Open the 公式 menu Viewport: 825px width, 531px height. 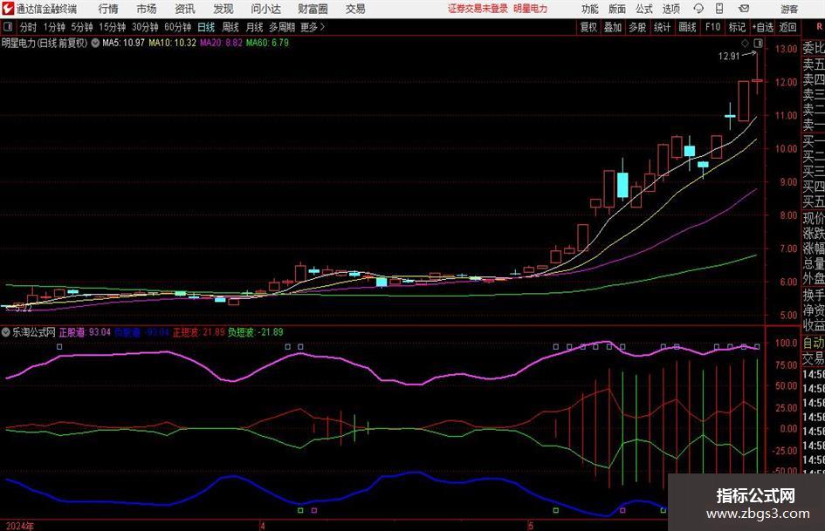click(644, 9)
